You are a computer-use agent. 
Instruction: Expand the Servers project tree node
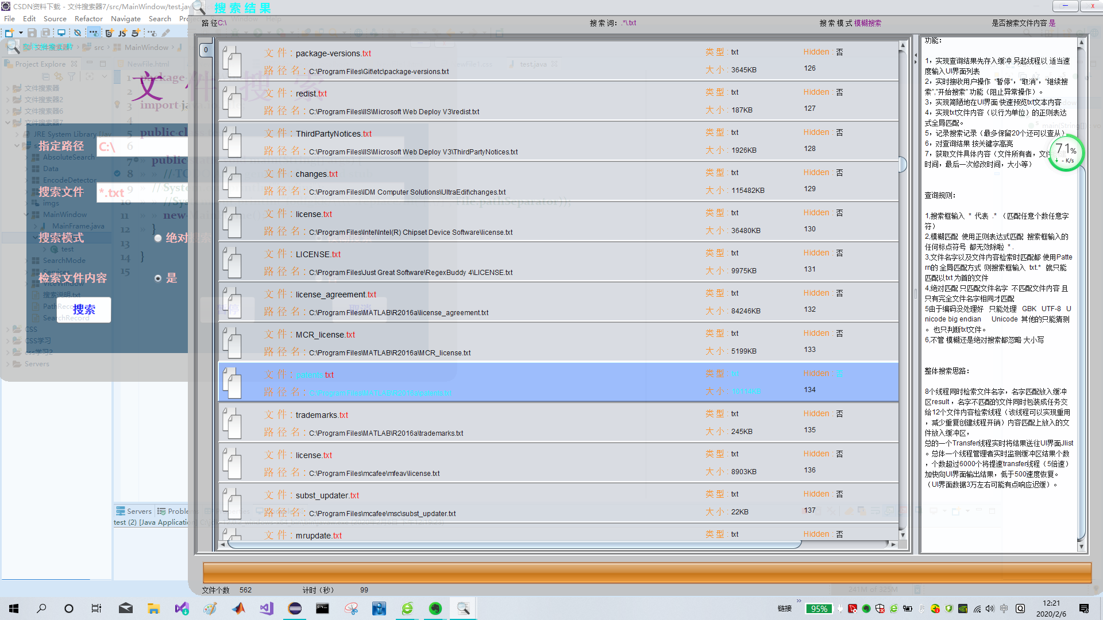(8, 364)
